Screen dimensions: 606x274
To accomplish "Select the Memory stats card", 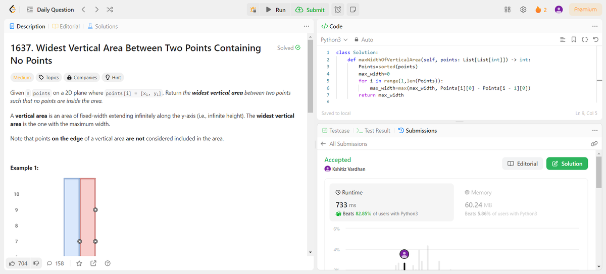I will click(521, 203).
